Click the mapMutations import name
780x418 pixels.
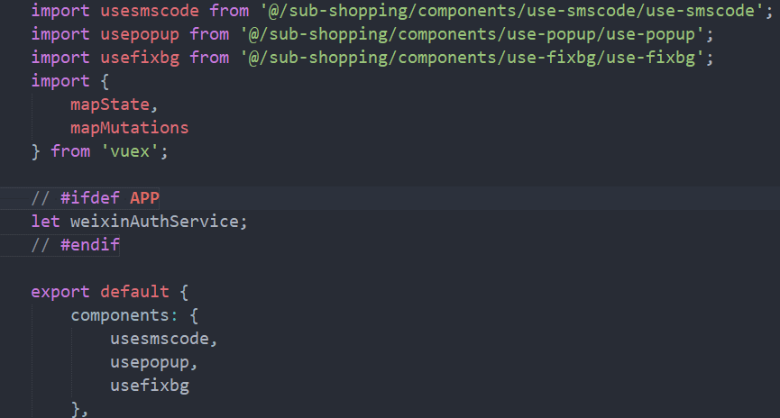pyautogui.click(x=129, y=128)
